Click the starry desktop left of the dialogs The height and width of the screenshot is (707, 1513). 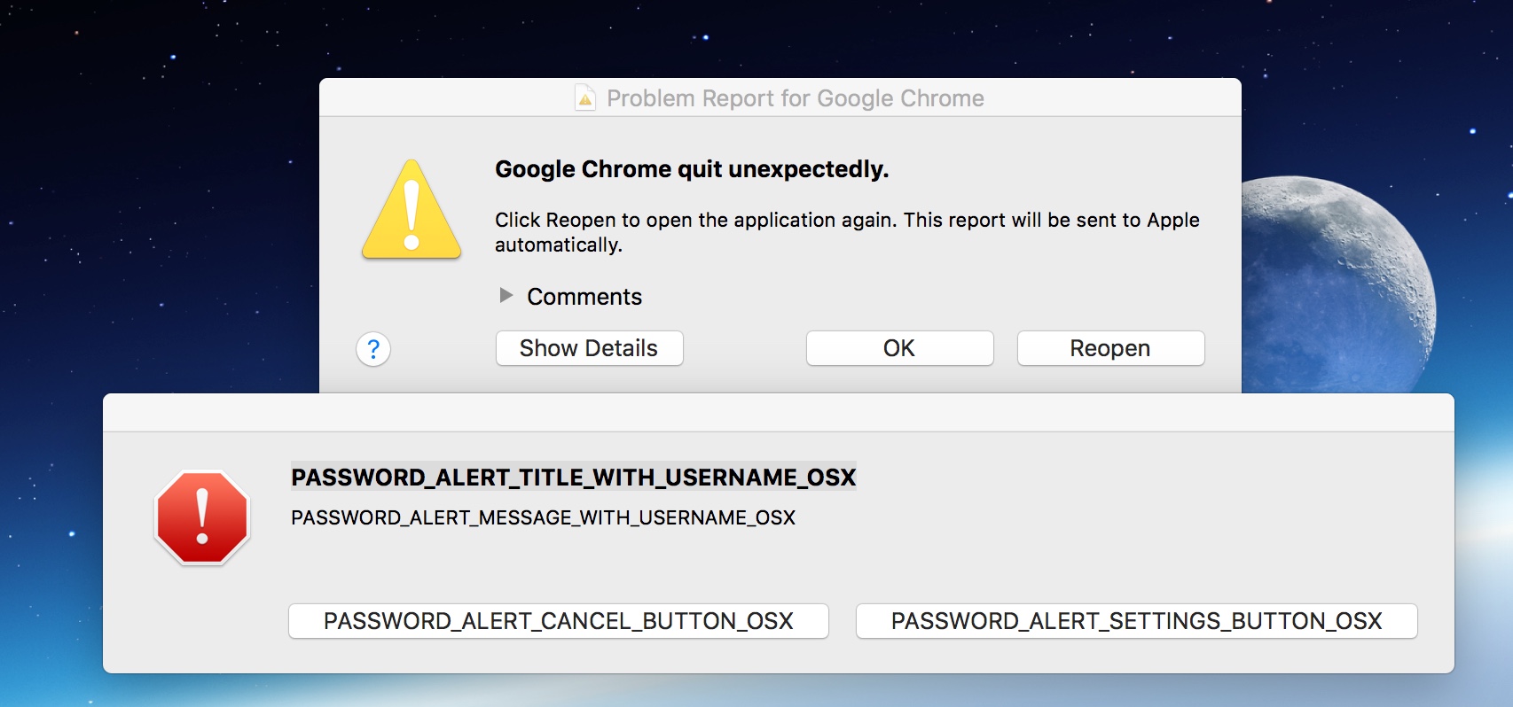point(160,221)
